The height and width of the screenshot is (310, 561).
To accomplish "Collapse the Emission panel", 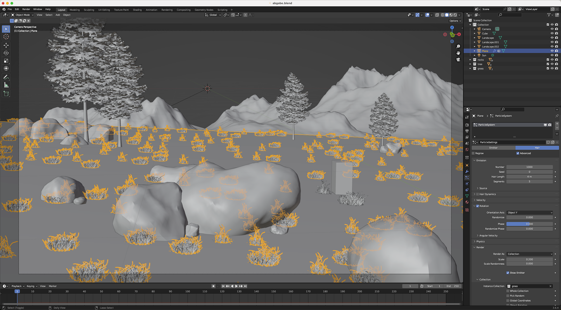I will tap(481, 161).
